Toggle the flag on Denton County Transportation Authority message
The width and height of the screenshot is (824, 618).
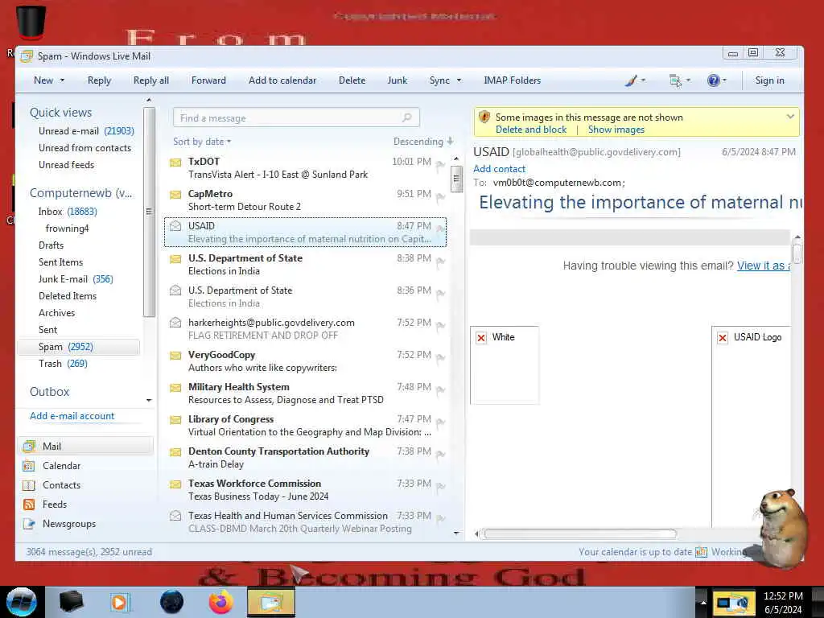click(440, 455)
